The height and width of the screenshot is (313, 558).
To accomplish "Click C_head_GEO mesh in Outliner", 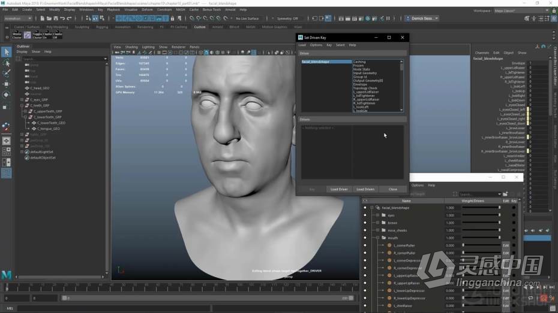I will coord(40,88).
